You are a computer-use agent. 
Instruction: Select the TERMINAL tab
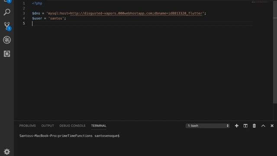pos(99,126)
